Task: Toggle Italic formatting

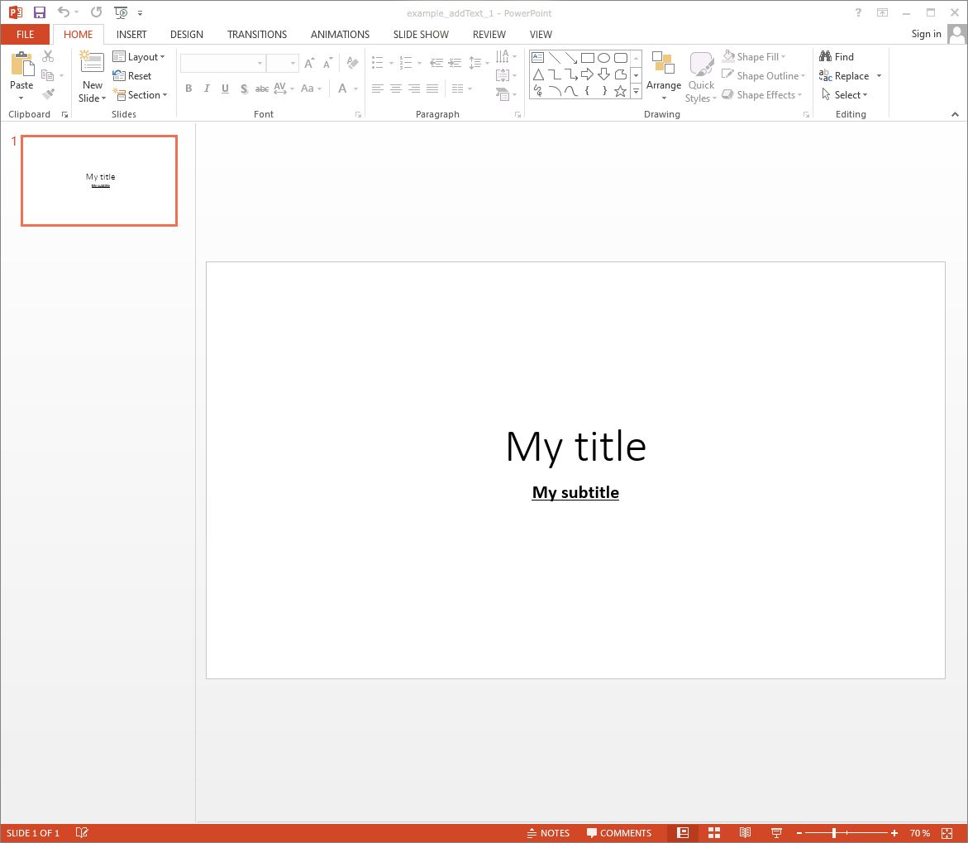Action: (207, 89)
